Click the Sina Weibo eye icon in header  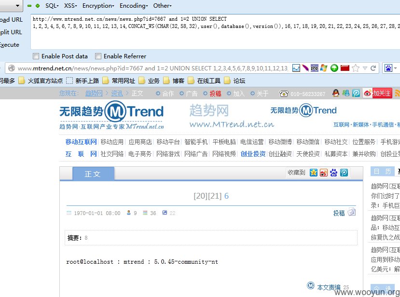[x=367, y=94]
